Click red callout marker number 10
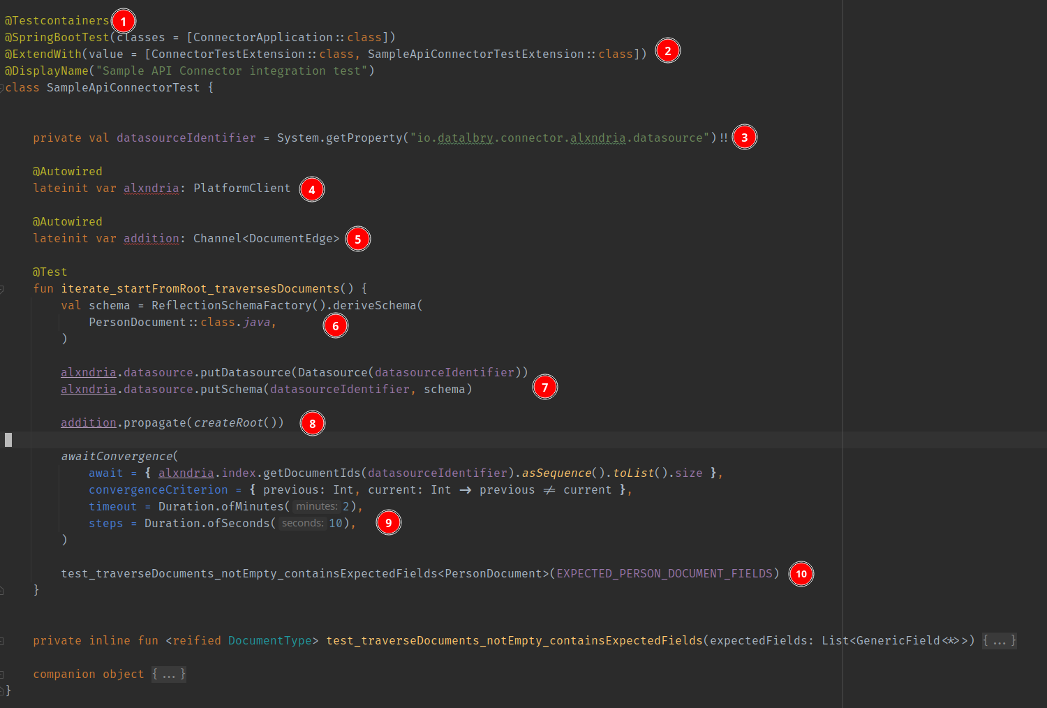The width and height of the screenshot is (1047, 708). [801, 574]
